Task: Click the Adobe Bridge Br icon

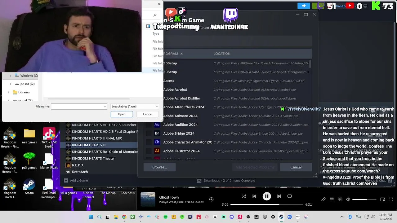Action: point(157,133)
